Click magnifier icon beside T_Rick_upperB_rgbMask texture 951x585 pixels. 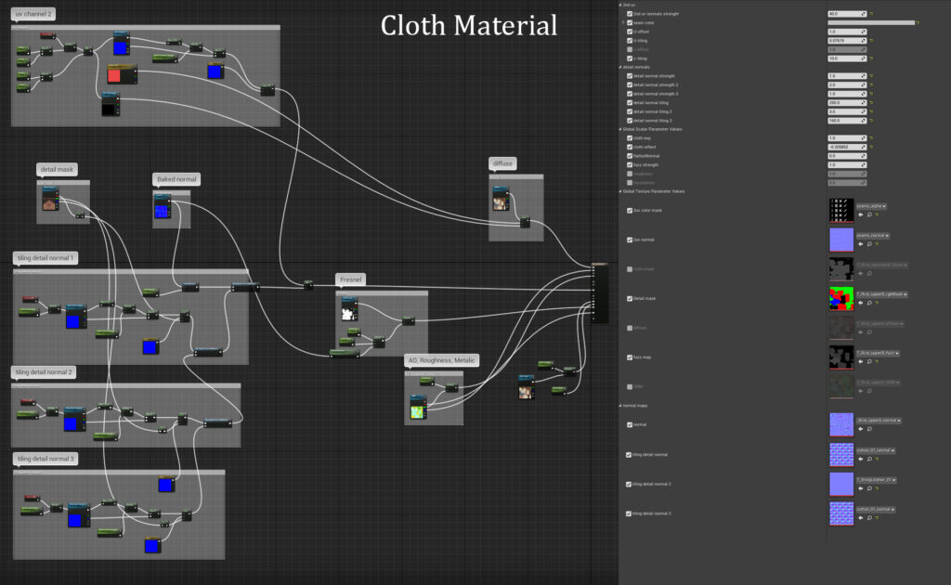pyautogui.click(x=869, y=303)
